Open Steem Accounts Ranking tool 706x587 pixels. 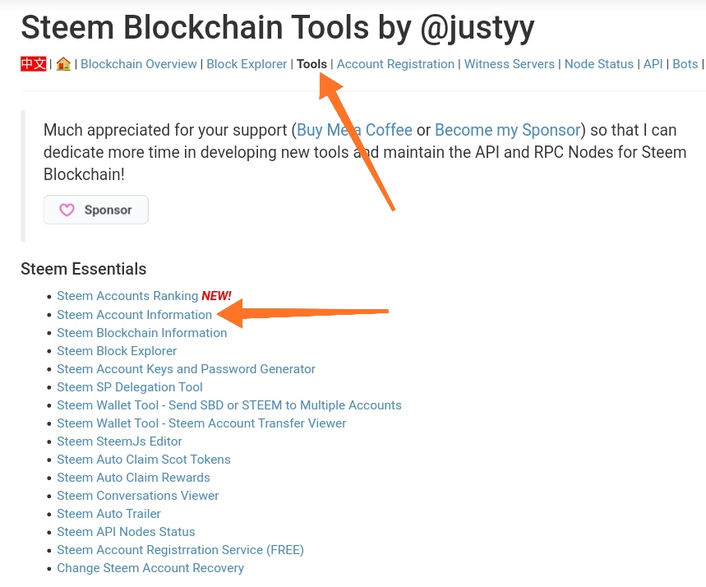[127, 296]
